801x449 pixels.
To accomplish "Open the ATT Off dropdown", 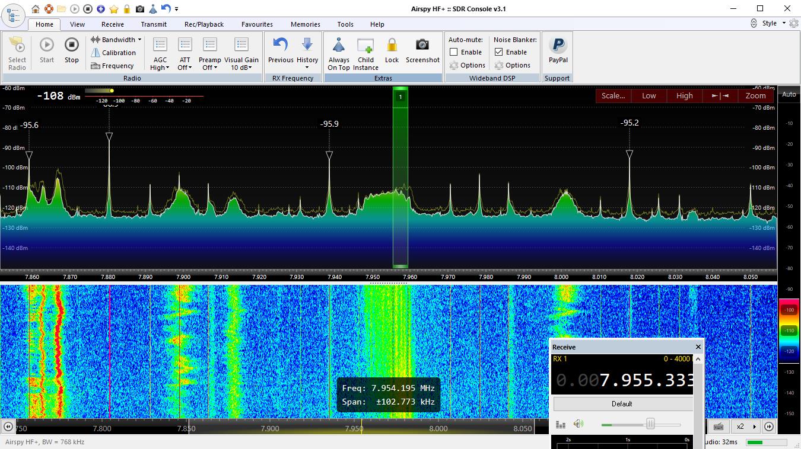I will pos(185,53).
